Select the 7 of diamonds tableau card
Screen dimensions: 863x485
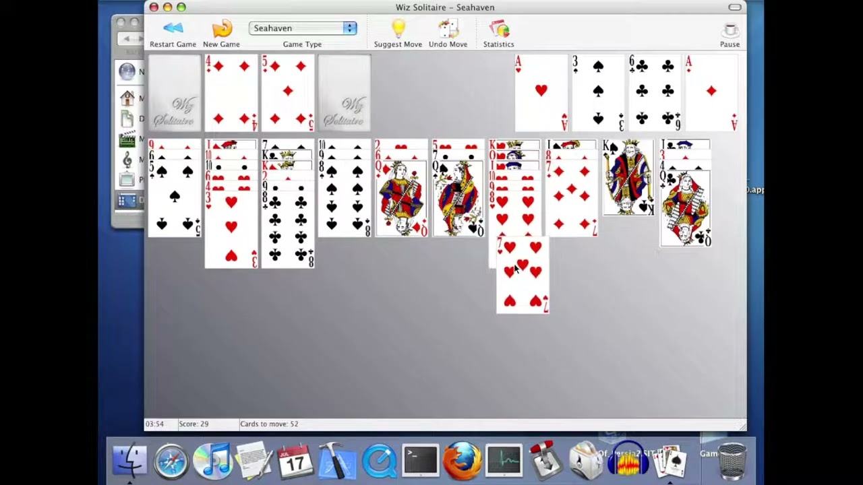tap(571, 199)
